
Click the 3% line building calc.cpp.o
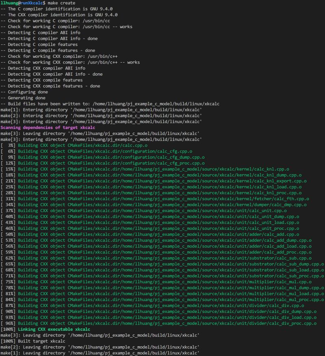(x=74, y=145)
